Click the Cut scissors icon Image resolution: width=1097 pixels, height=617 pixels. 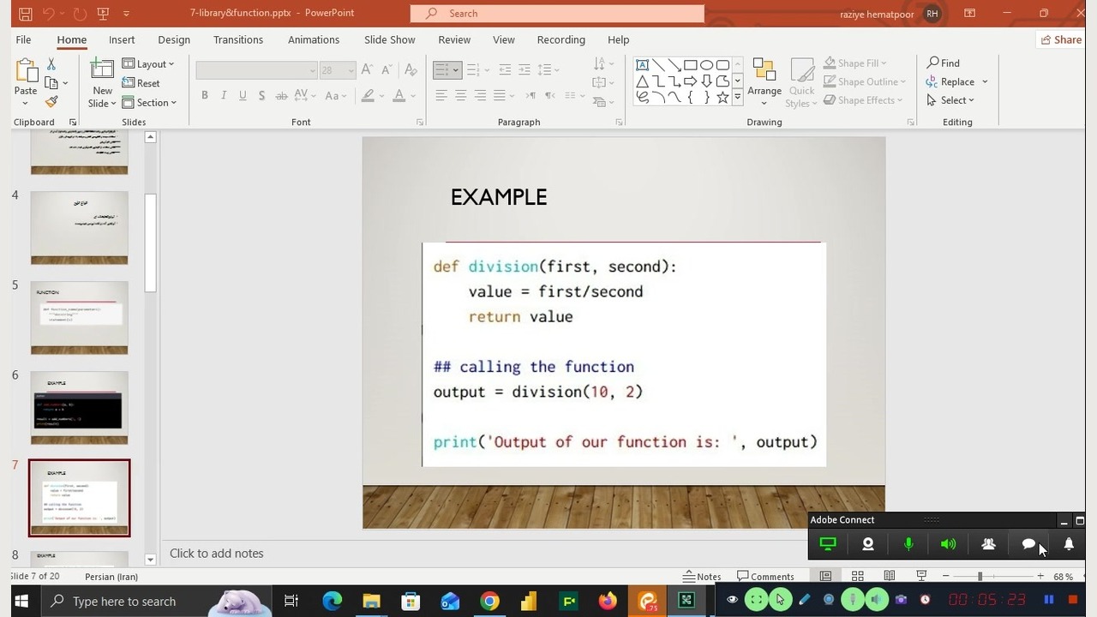point(51,64)
